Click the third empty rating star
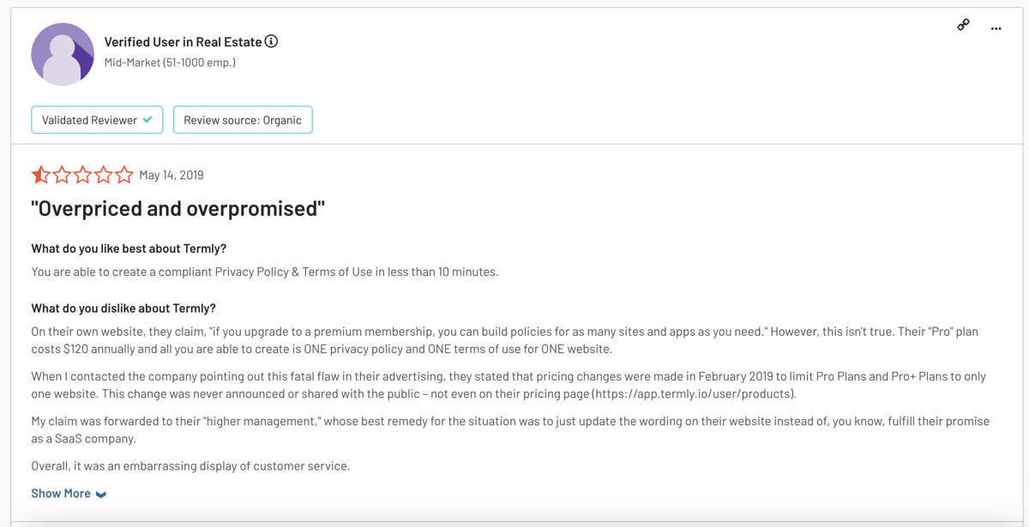Screen dimensions: 1029x527 (x=82, y=175)
